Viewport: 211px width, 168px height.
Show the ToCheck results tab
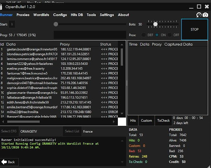coord(163,120)
